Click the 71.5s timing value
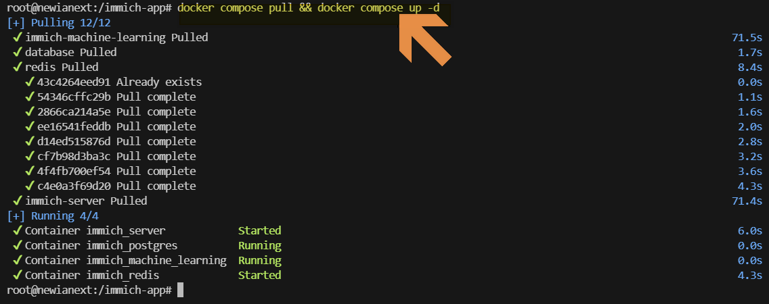Image resolution: width=769 pixels, height=304 pixels. [x=747, y=37]
